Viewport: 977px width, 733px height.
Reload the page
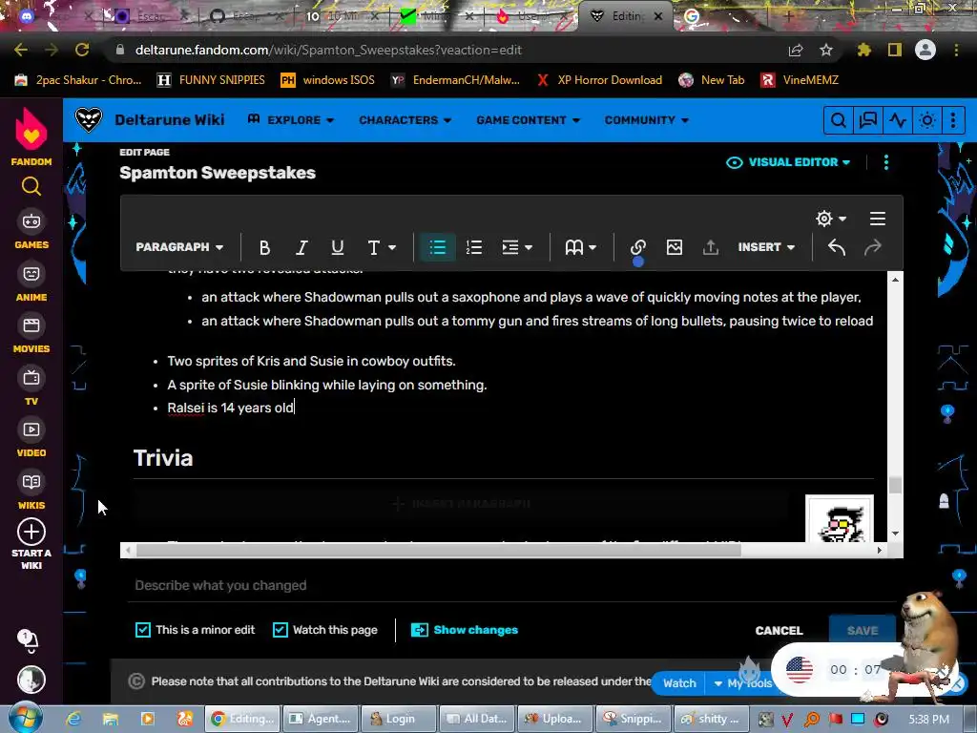(82, 50)
